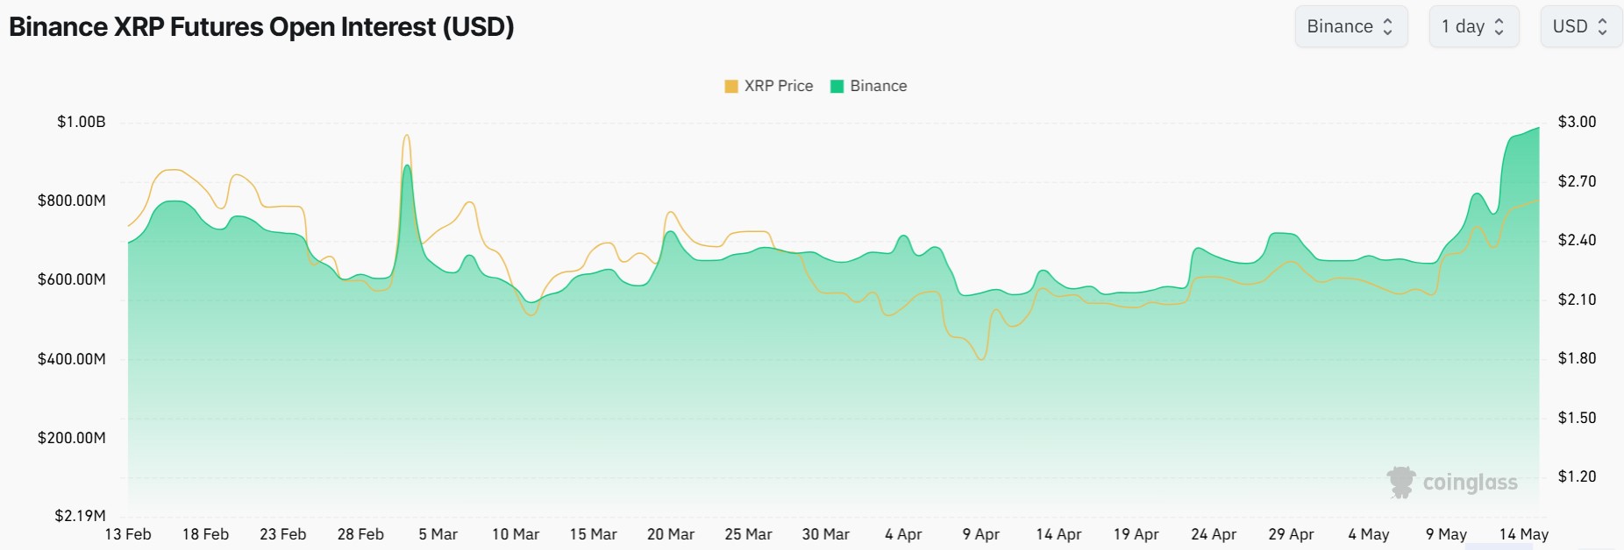The width and height of the screenshot is (1624, 550).
Task: Click the 10 Mar date label
Action: (516, 534)
